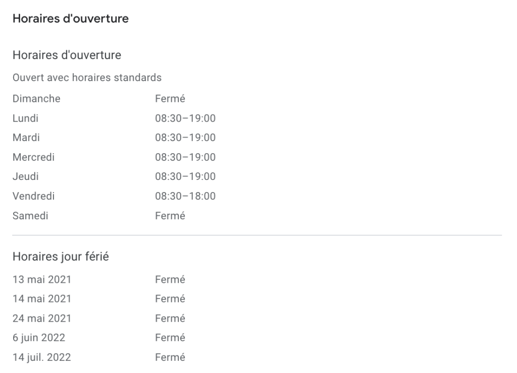This screenshot has height=373, width=517.
Task: Select the Lundi day label
Action: click(x=25, y=118)
